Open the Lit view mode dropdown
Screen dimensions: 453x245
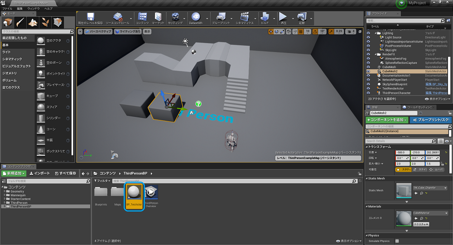point(128,32)
